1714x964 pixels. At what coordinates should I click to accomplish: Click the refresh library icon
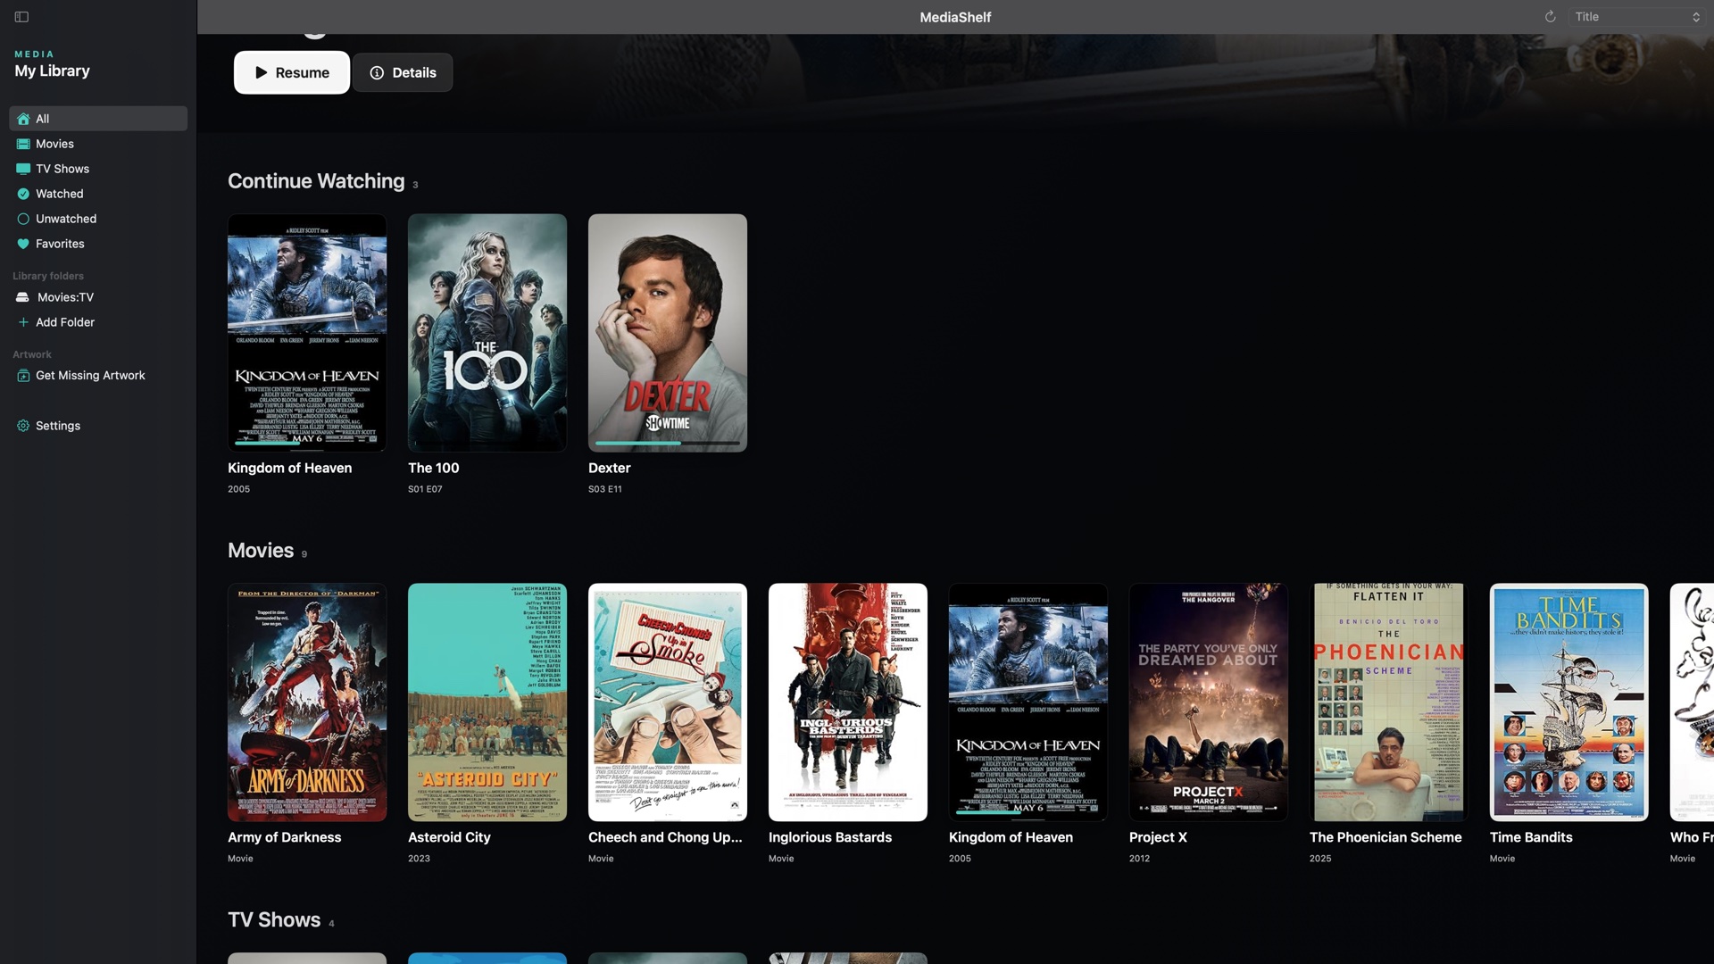1551,17
